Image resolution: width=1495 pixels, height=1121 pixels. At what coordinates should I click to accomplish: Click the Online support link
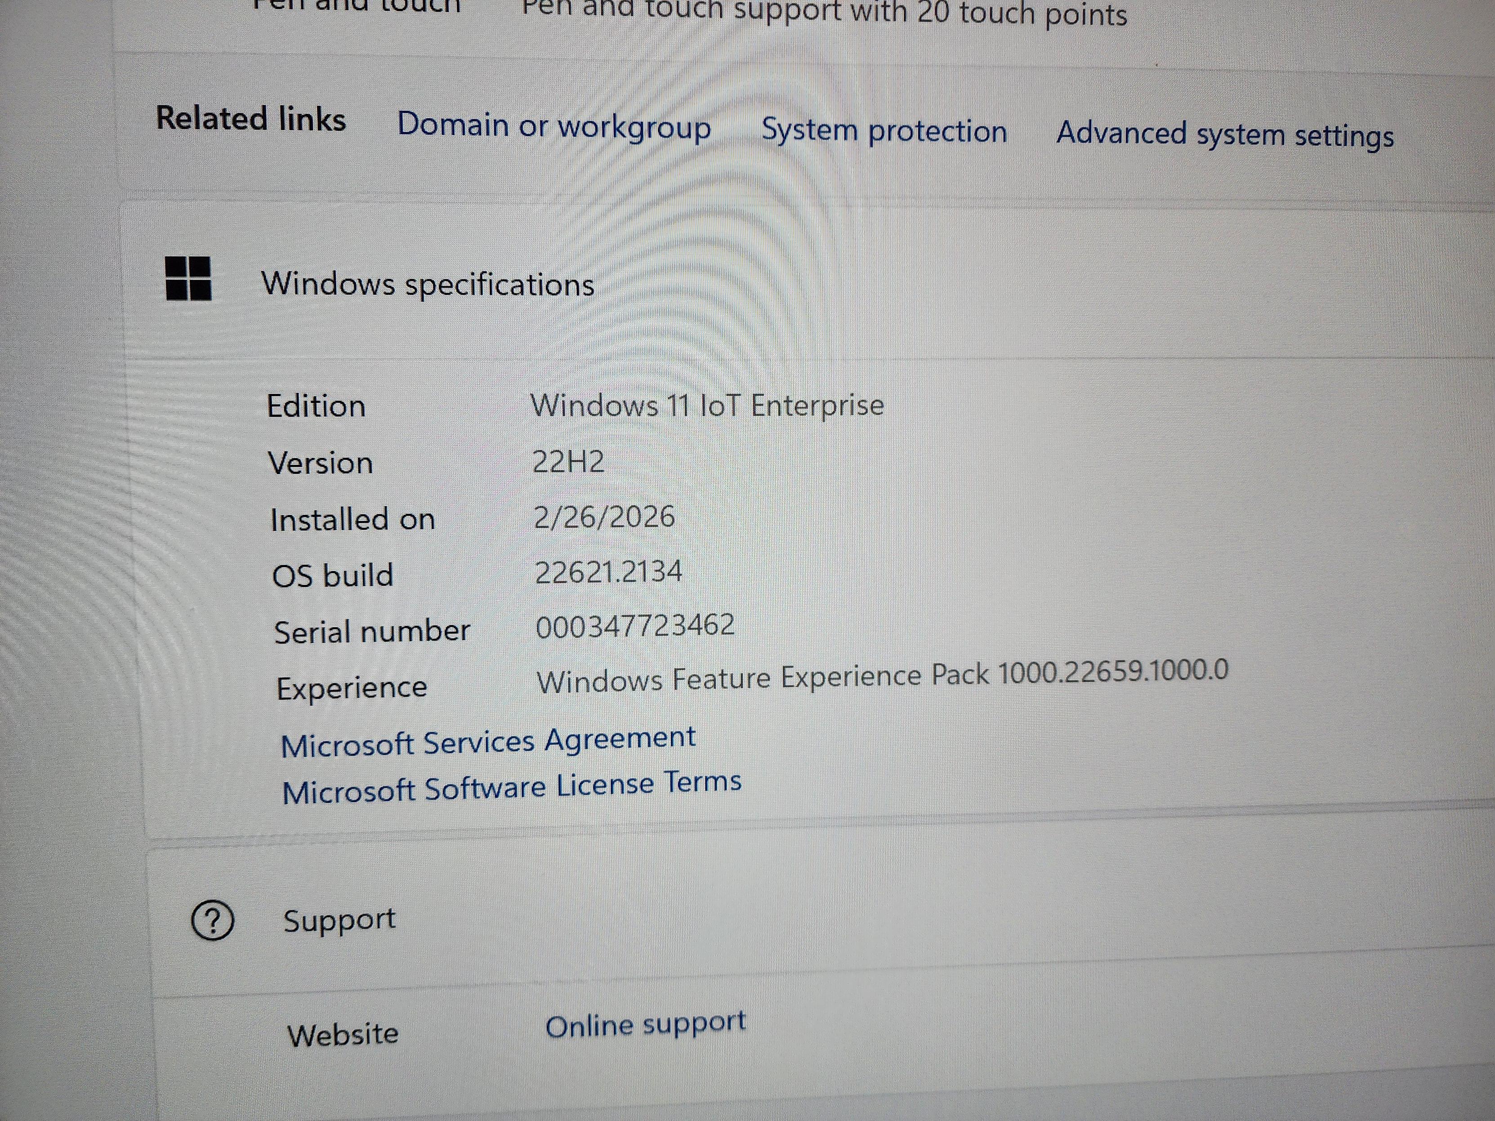646,1025
